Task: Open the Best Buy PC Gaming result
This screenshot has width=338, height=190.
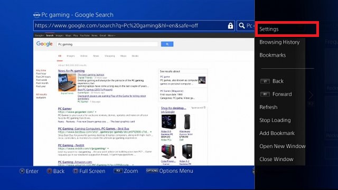Action: point(93,129)
